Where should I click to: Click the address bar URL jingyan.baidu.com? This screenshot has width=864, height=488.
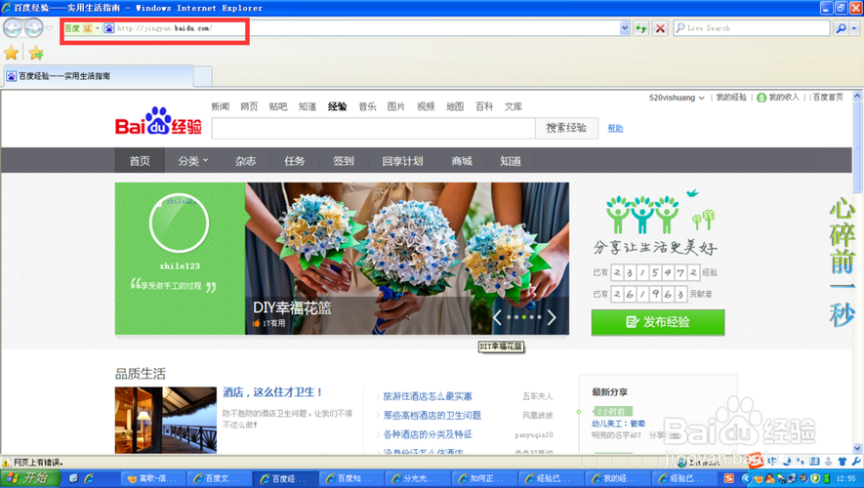pos(164,28)
